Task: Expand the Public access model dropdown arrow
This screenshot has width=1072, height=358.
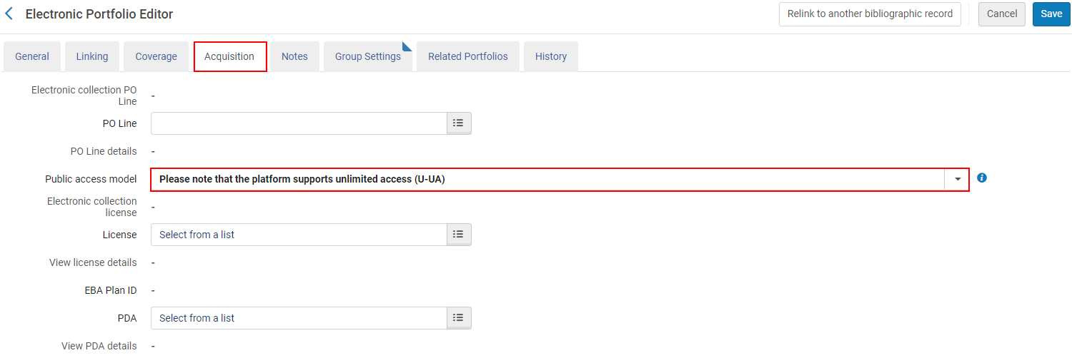Action: pos(958,180)
